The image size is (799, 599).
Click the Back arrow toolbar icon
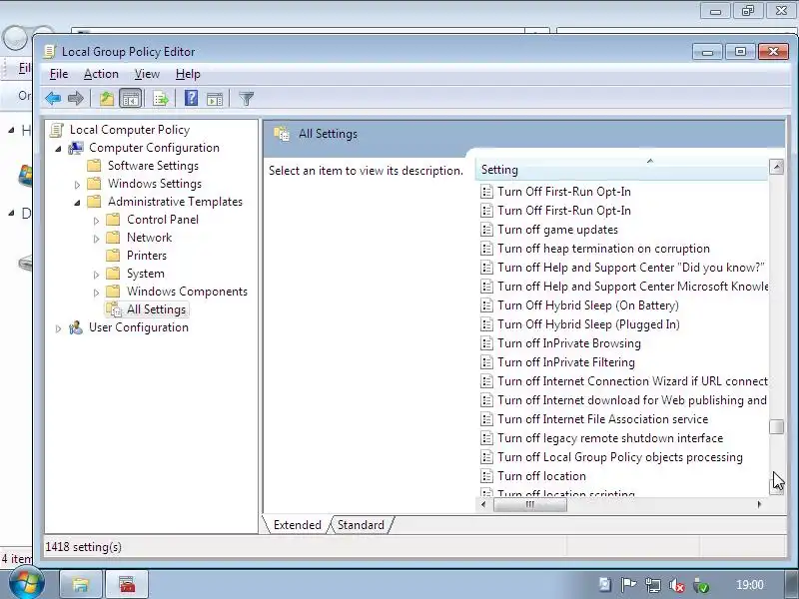tap(53, 98)
